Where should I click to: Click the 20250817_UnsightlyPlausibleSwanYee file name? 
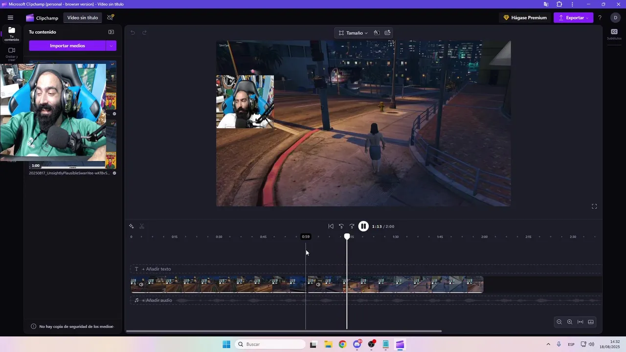pos(69,173)
